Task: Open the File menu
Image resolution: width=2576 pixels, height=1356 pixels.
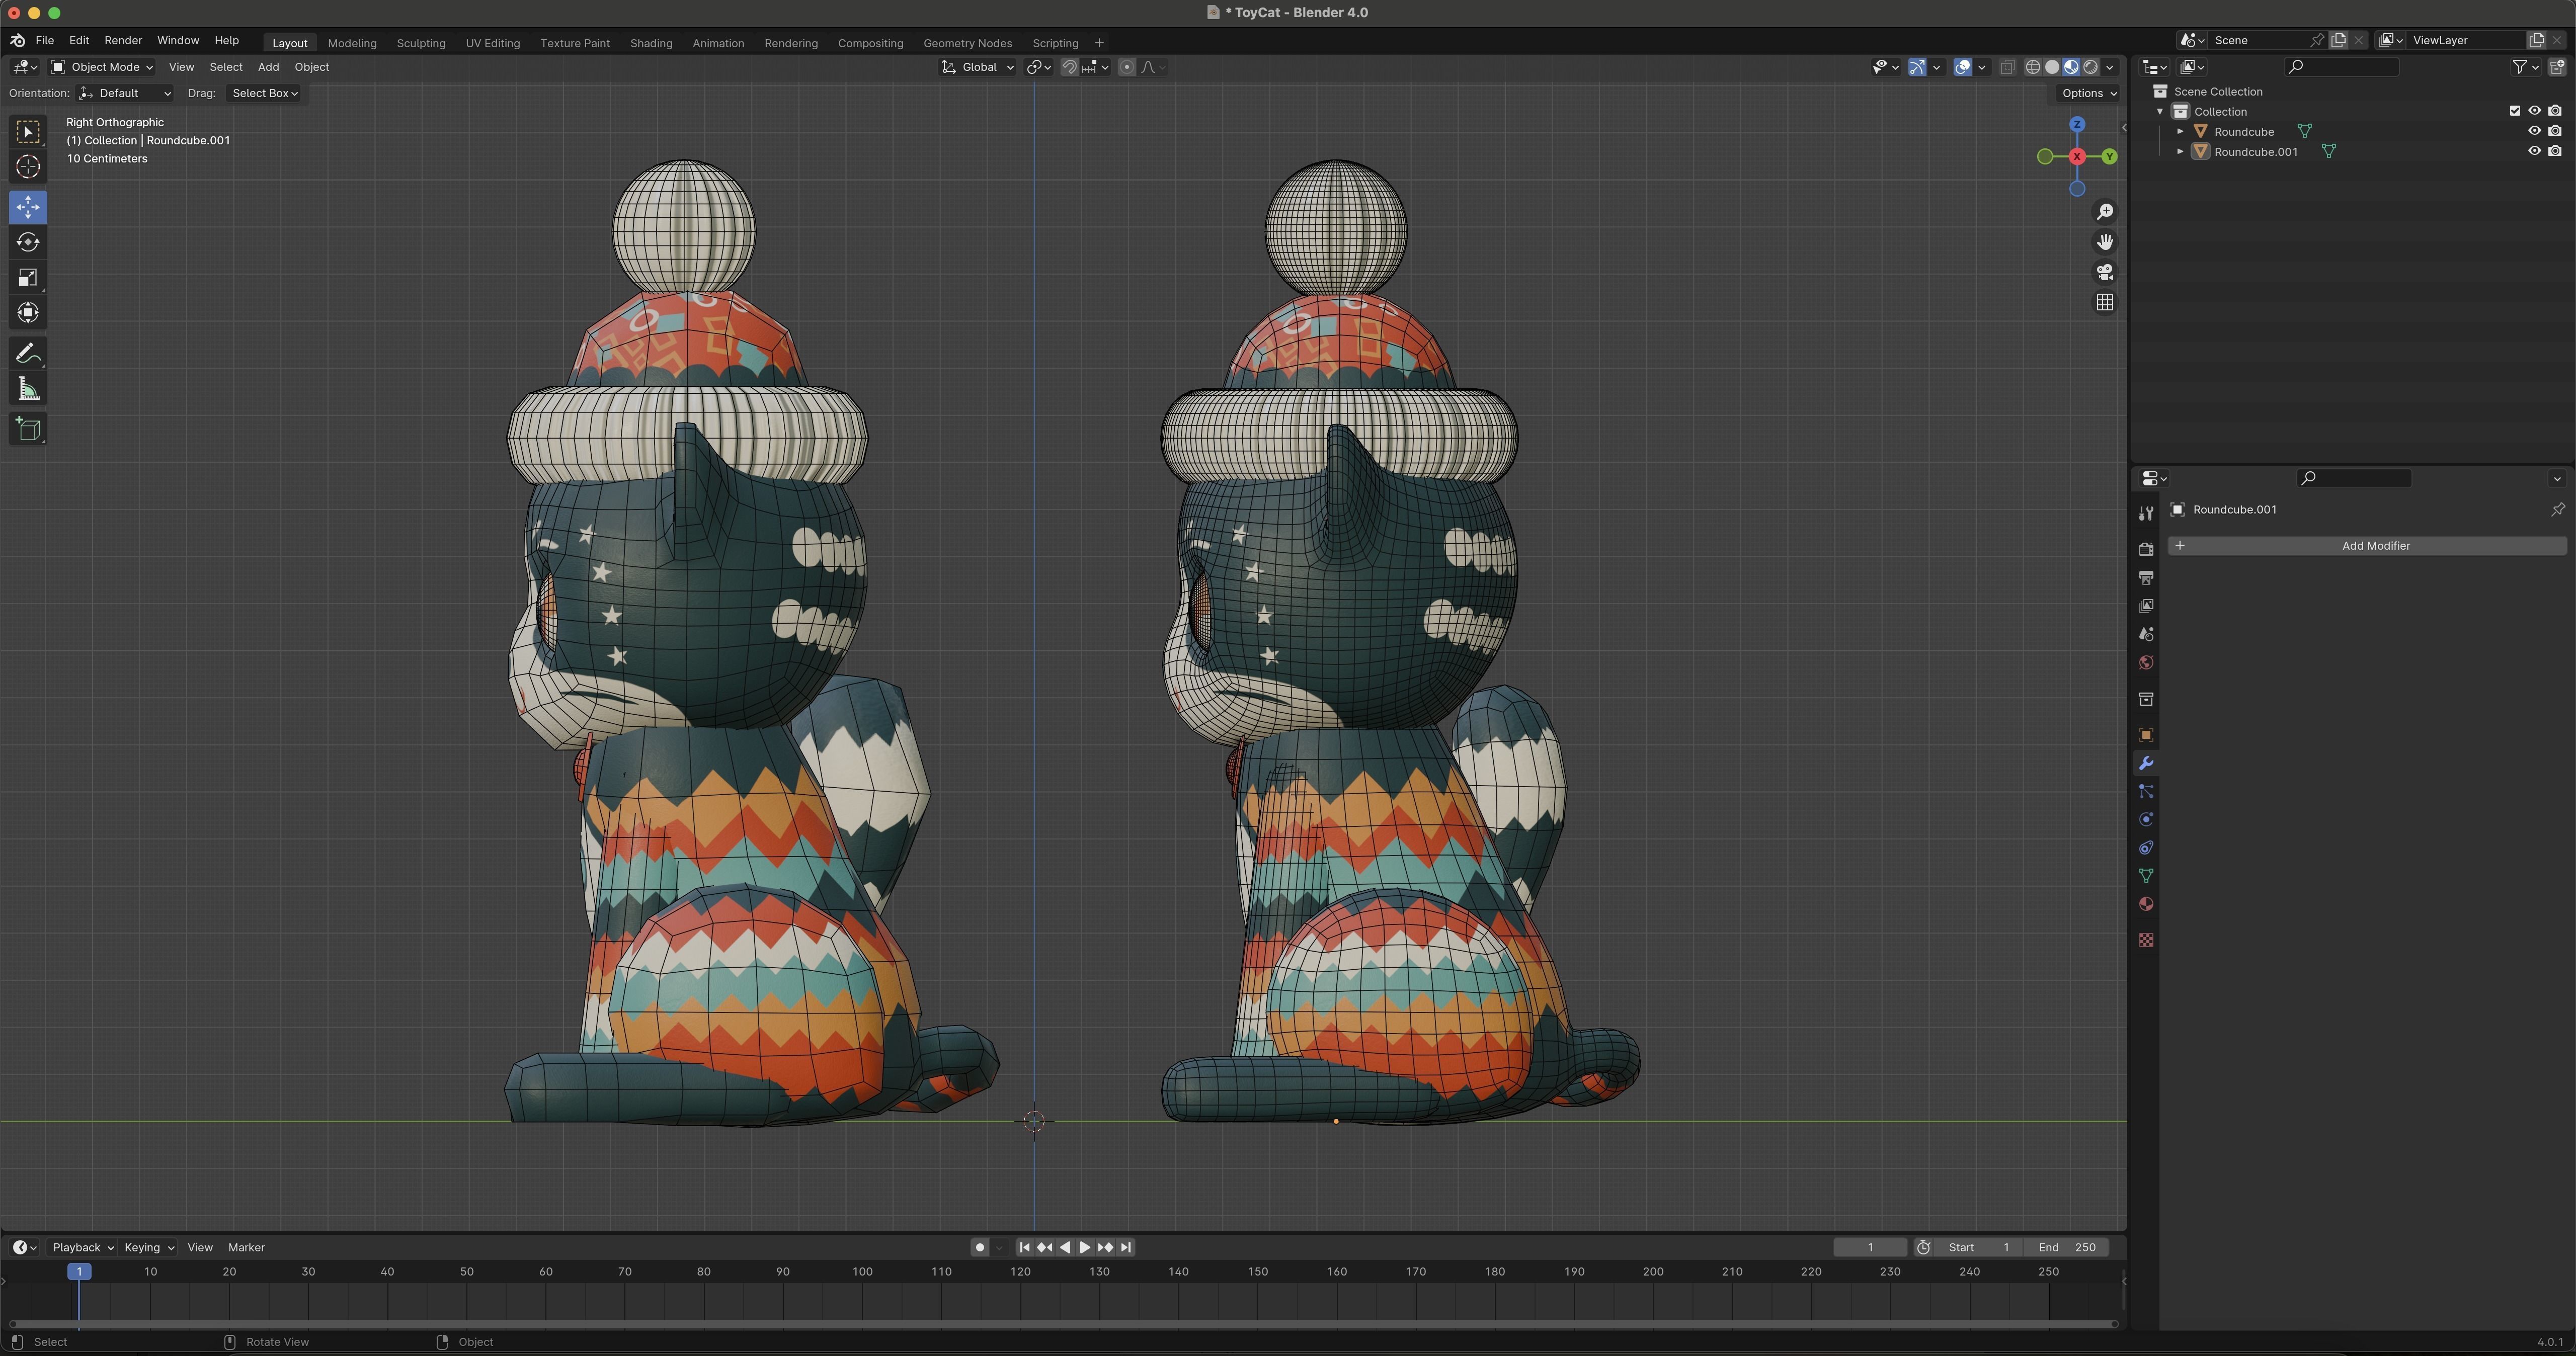Action: click(44, 40)
